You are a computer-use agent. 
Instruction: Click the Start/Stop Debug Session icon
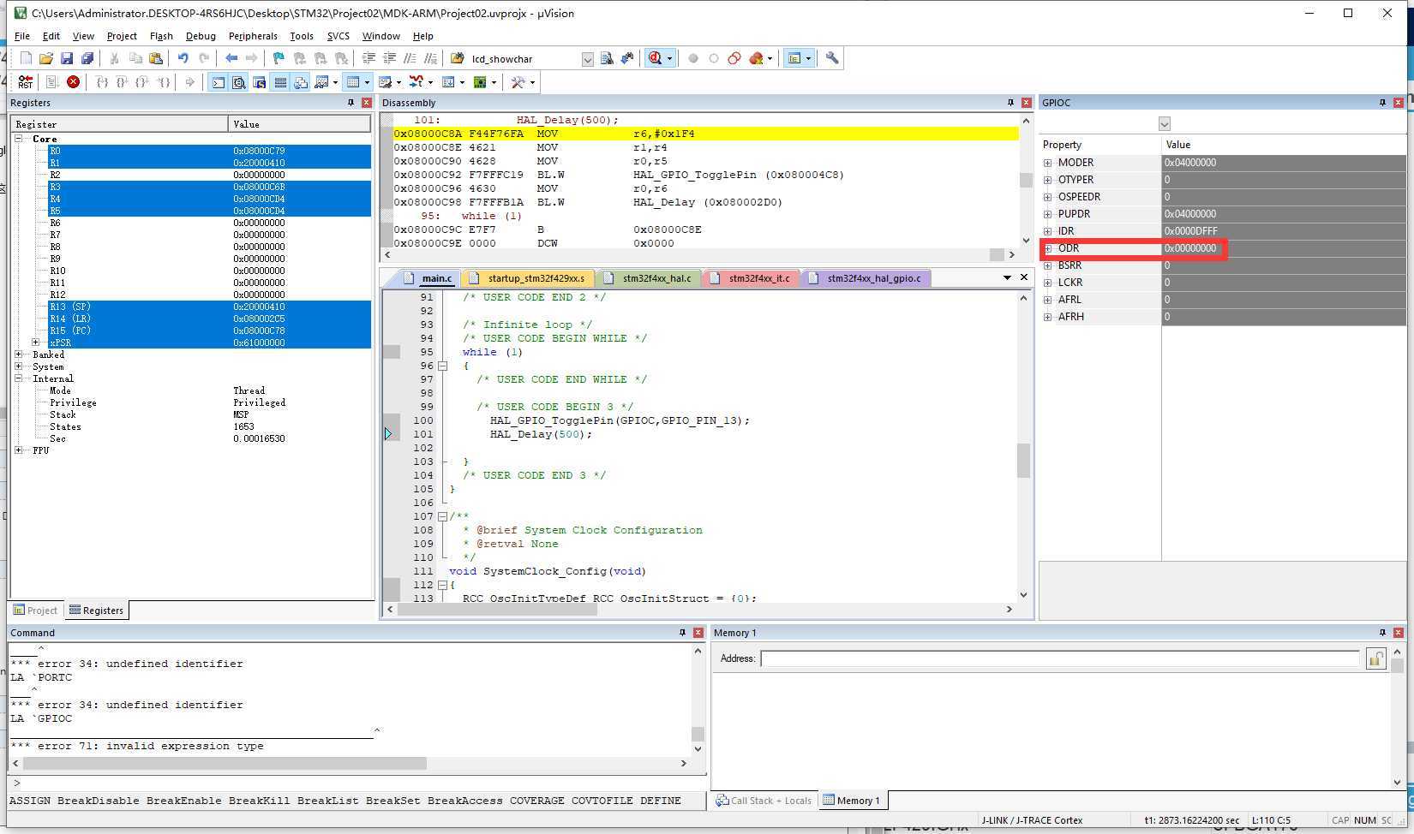656,58
